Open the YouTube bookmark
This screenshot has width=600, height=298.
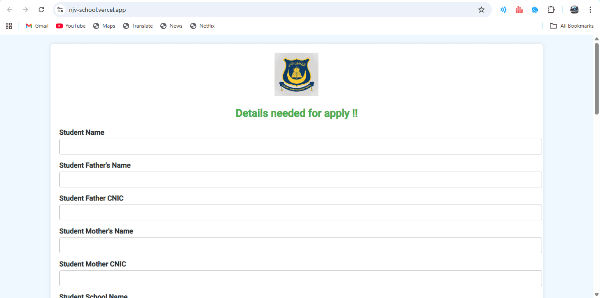click(x=71, y=26)
